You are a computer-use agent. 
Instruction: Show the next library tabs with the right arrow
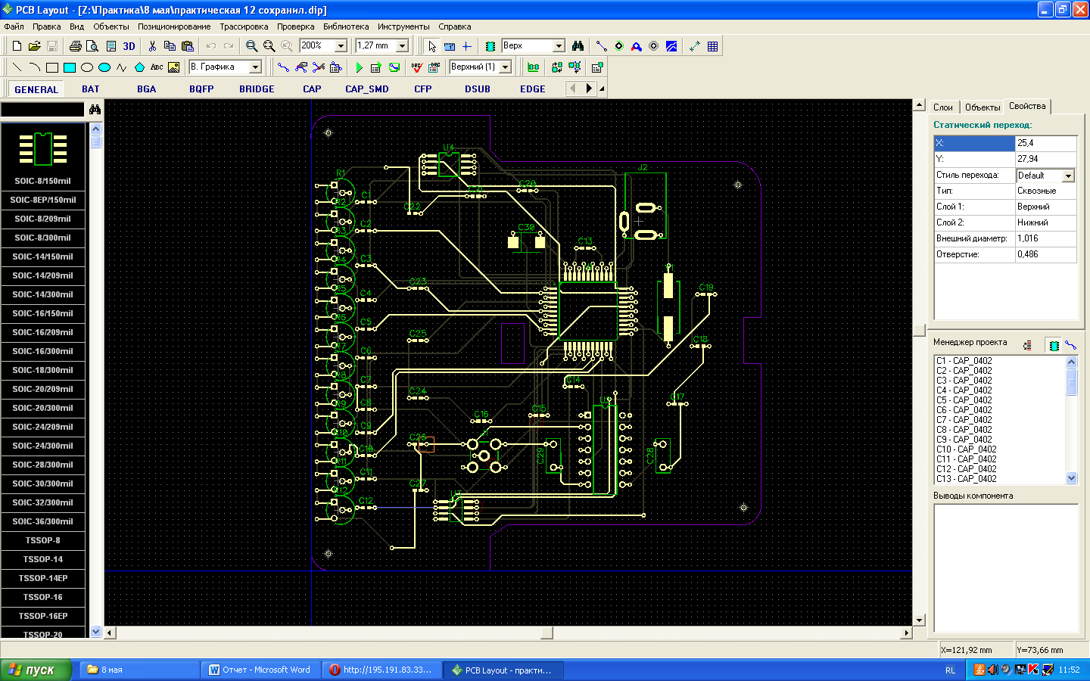589,89
